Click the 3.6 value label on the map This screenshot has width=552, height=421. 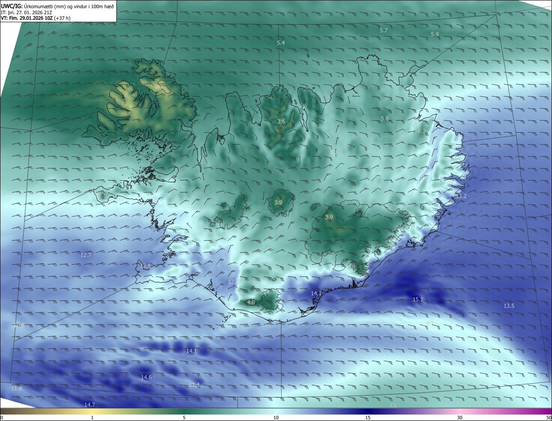click(281, 122)
